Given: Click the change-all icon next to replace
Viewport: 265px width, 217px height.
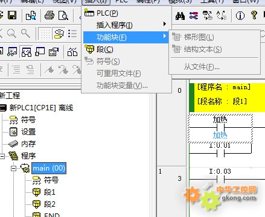Looking at the screenshot, I should point(208,16).
